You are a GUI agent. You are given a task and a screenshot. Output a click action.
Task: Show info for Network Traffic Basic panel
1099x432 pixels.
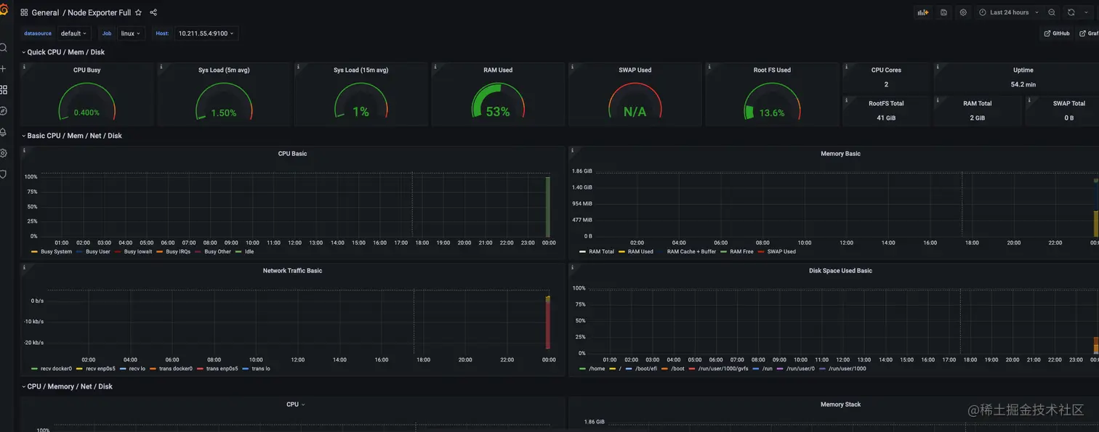(24, 267)
